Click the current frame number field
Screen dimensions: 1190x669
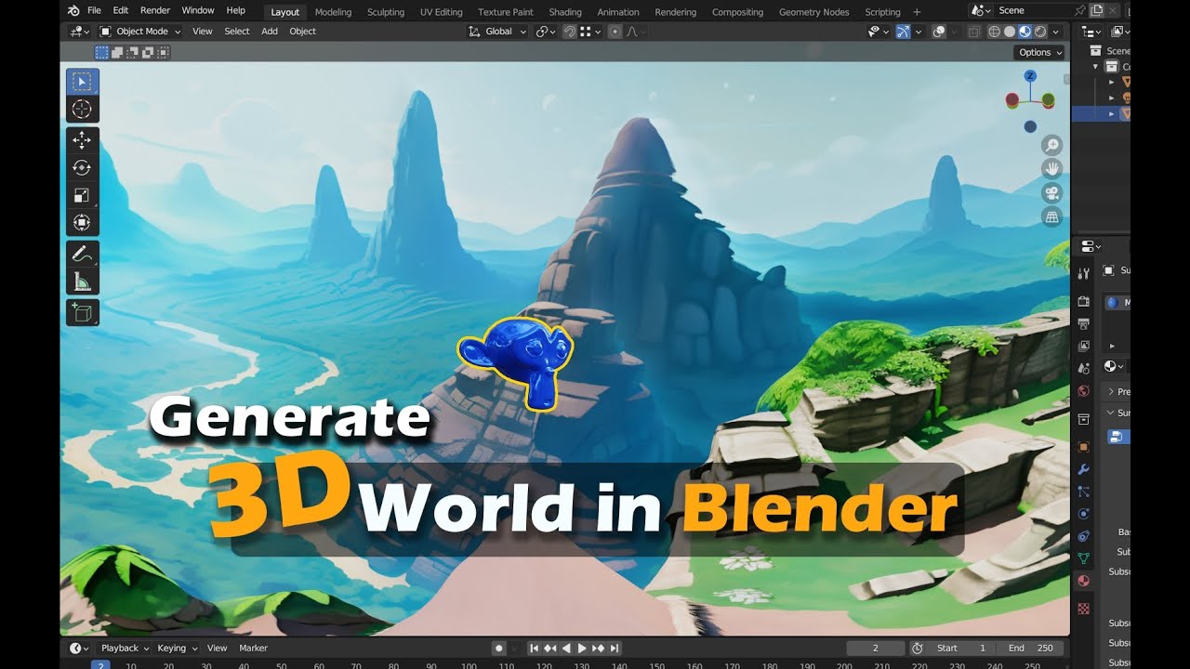tap(875, 648)
